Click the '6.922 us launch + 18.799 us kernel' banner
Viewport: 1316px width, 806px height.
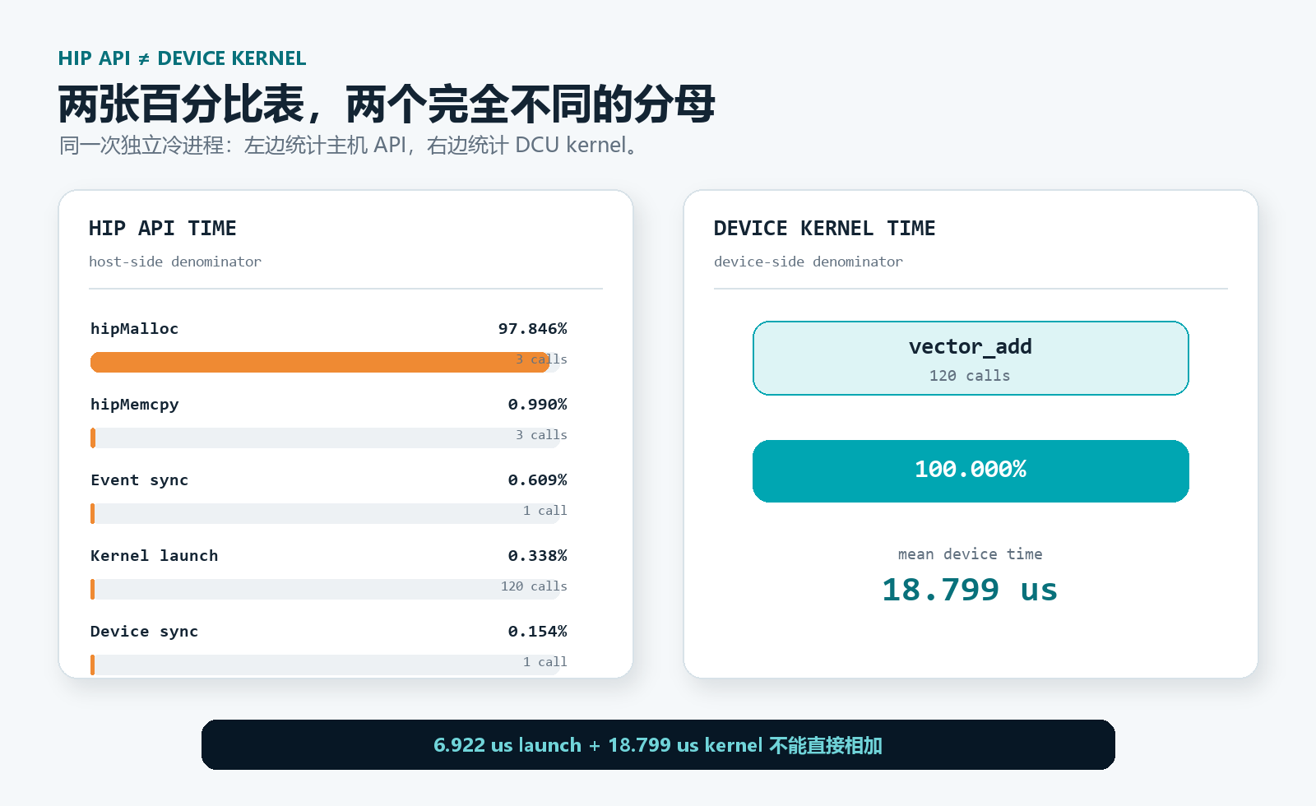658,745
